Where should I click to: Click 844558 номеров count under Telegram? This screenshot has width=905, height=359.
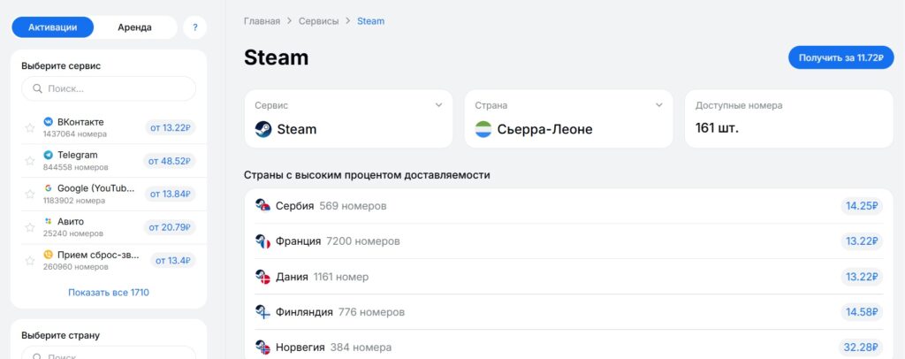[x=76, y=167]
